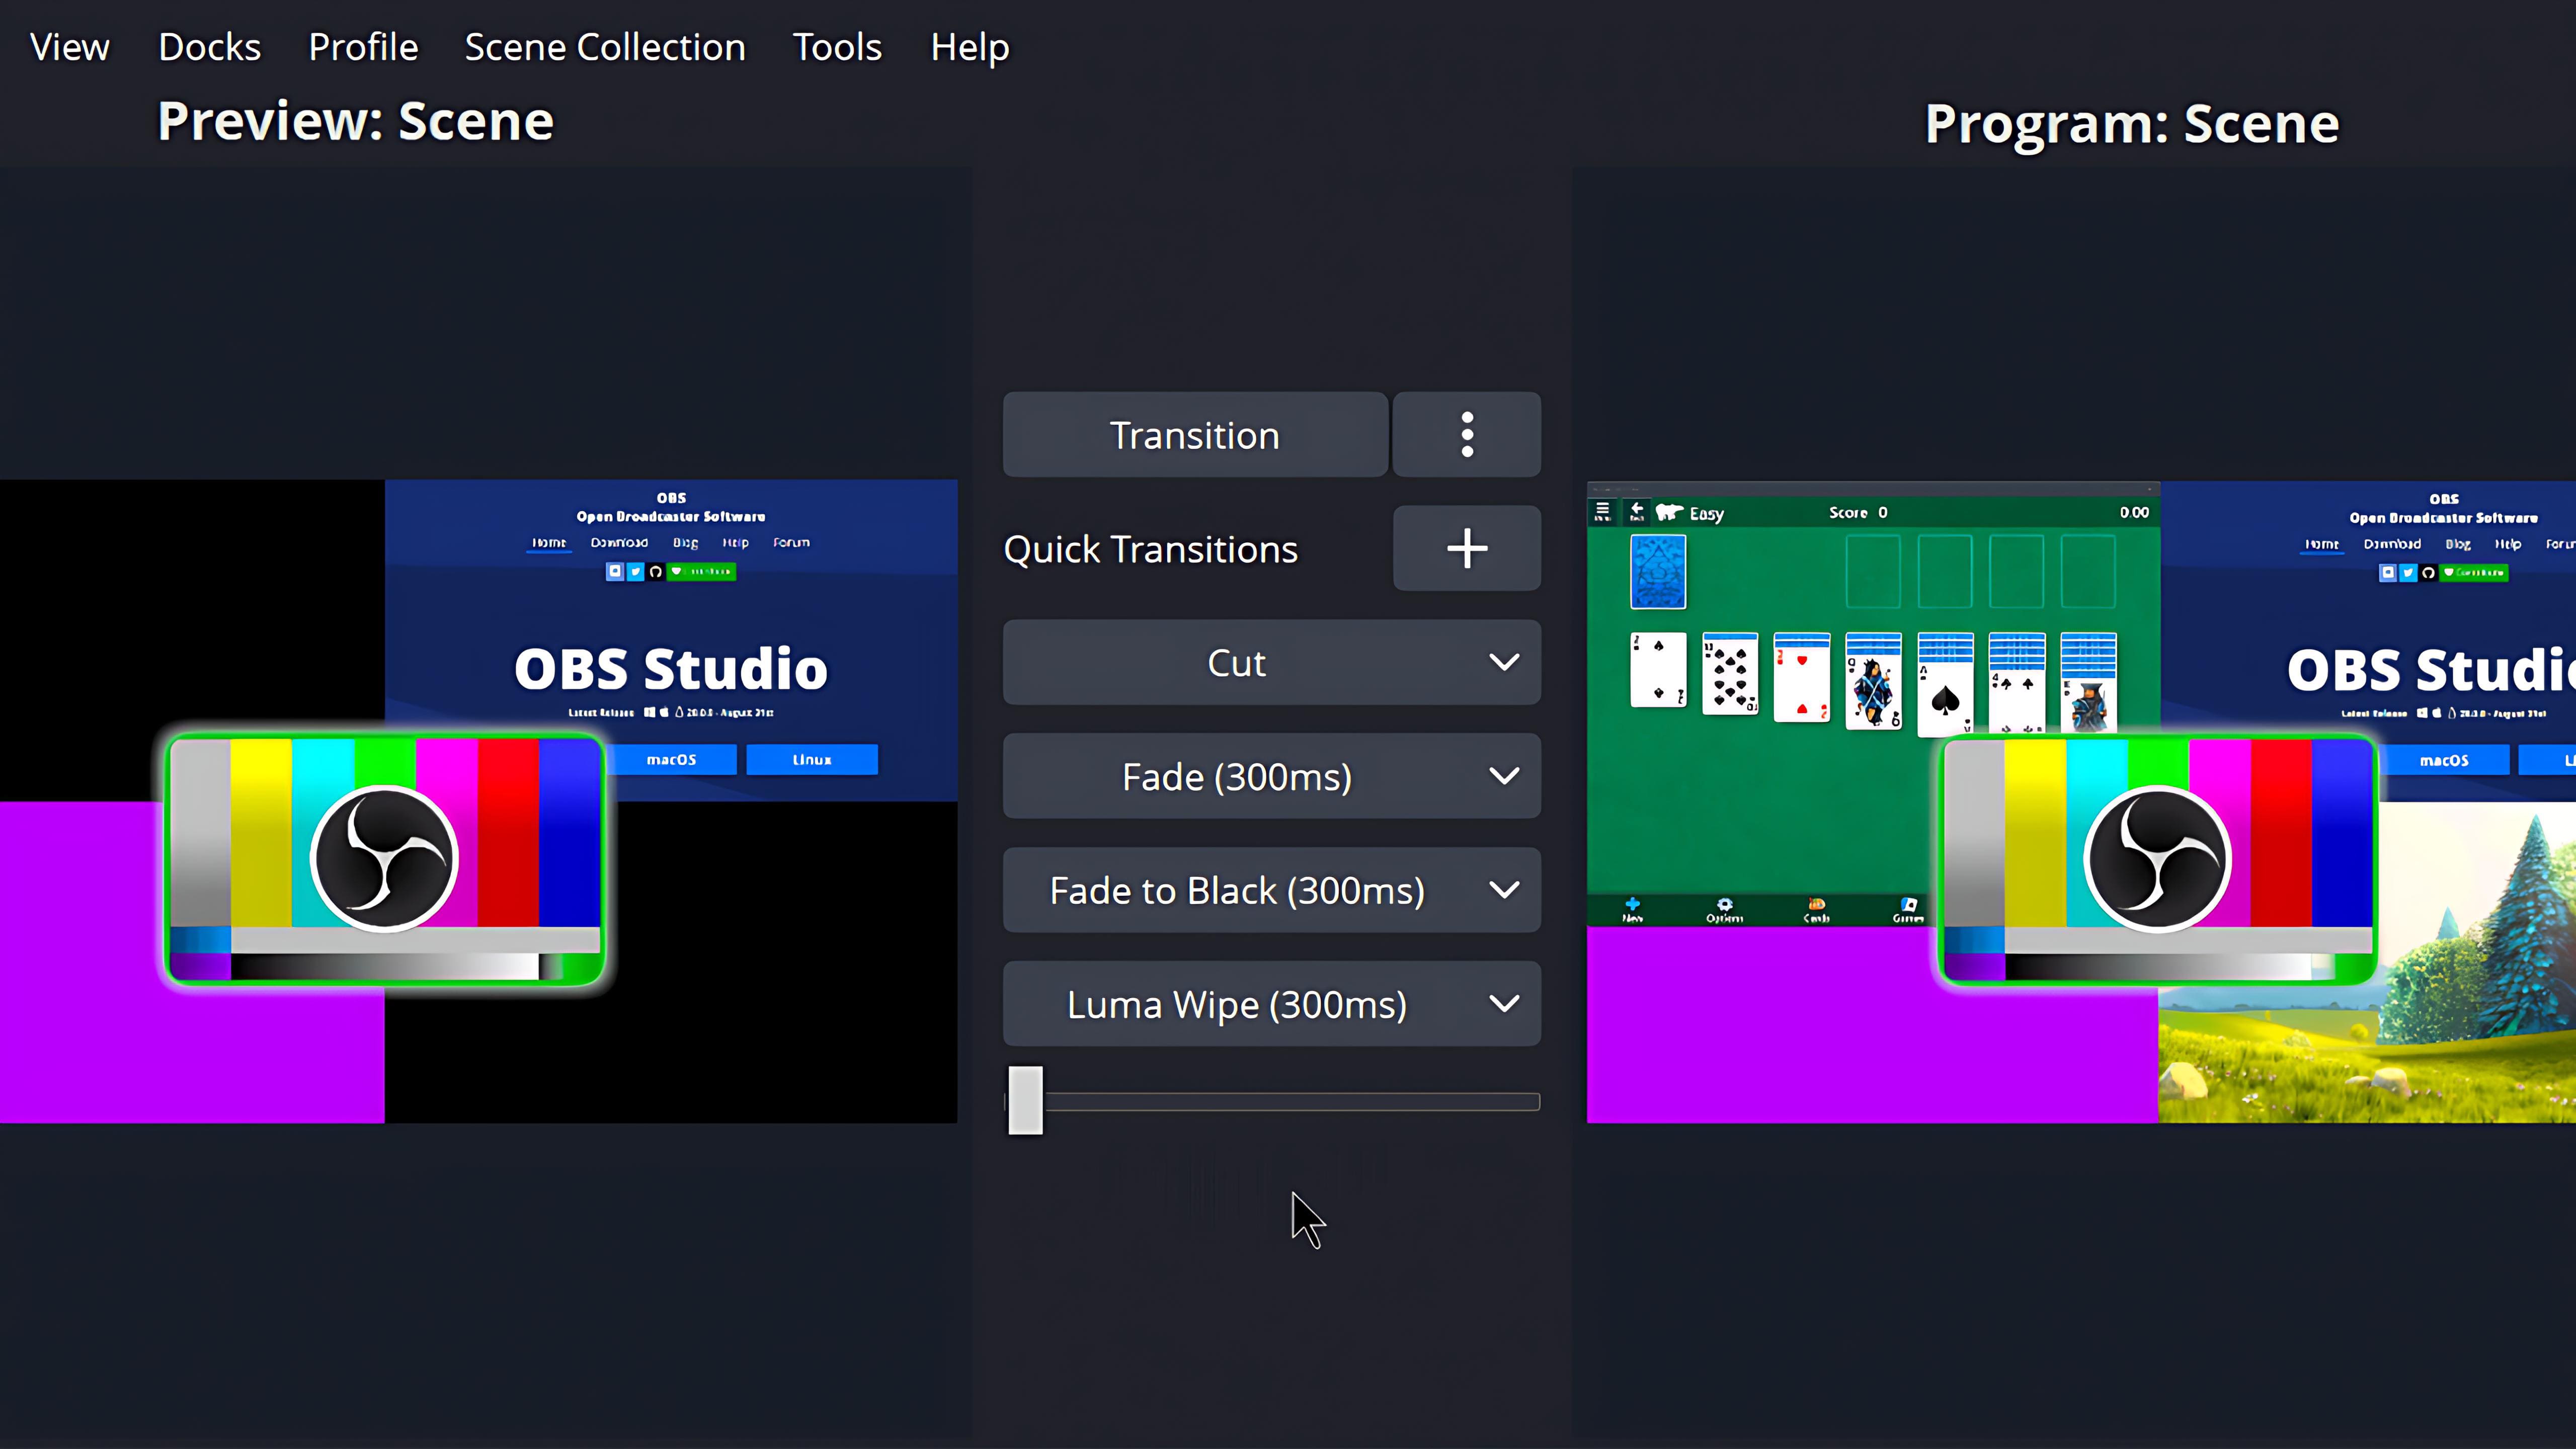The width and height of the screenshot is (2576, 1449).
Task: Click the green Contribute button in Preview website
Action: (x=702, y=572)
